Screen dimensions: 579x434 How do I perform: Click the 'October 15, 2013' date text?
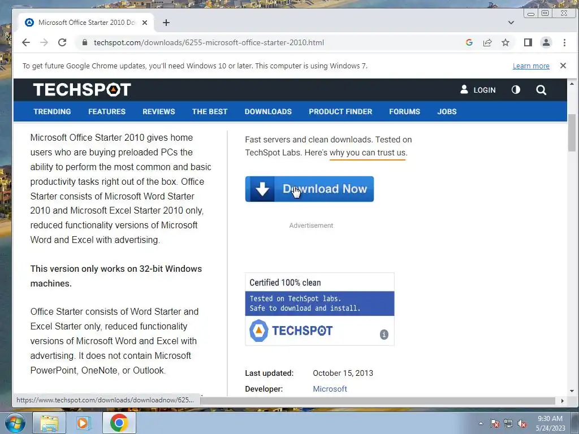click(x=343, y=373)
